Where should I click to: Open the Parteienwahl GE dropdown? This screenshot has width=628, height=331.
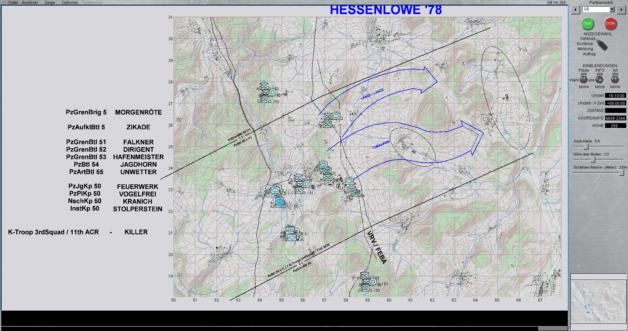[x=612, y=9]
